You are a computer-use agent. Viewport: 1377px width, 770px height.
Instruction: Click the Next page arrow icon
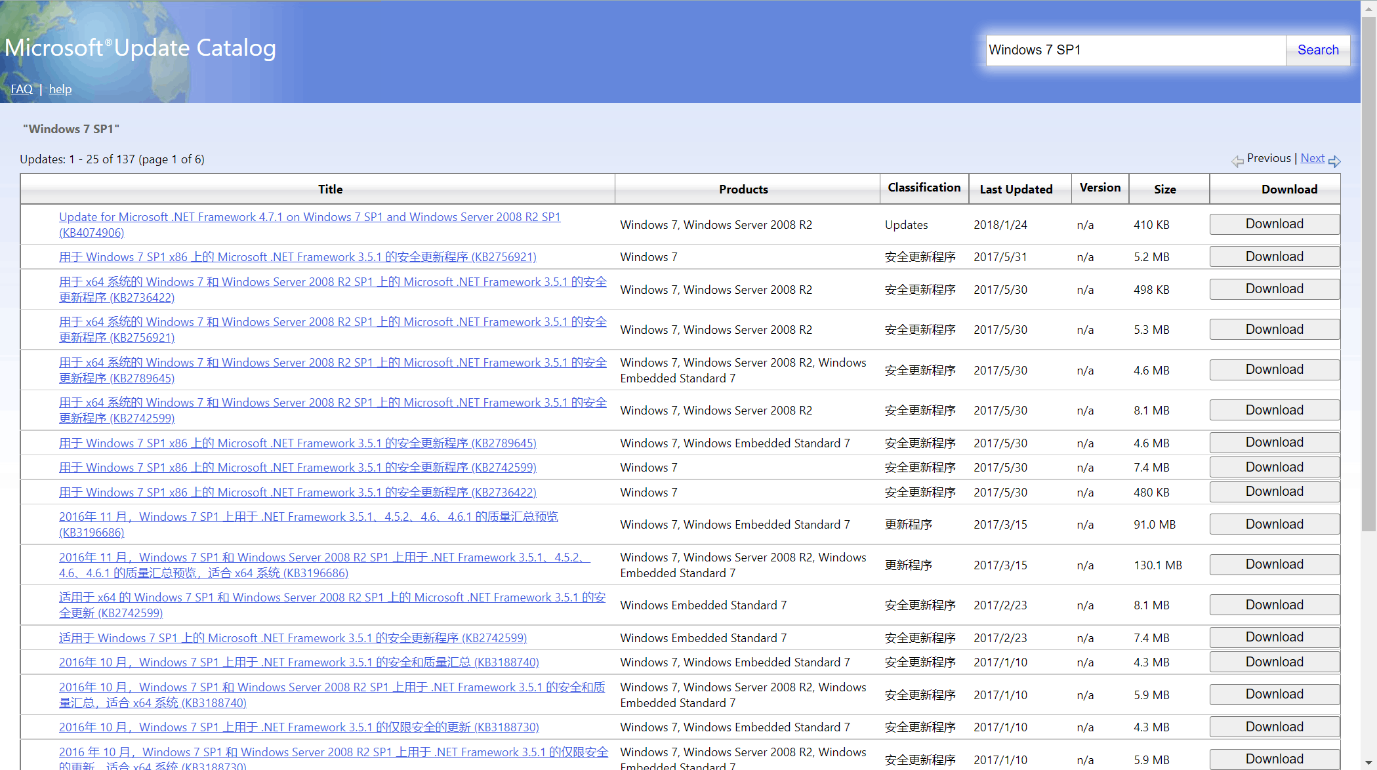[x=1334, y=161]
